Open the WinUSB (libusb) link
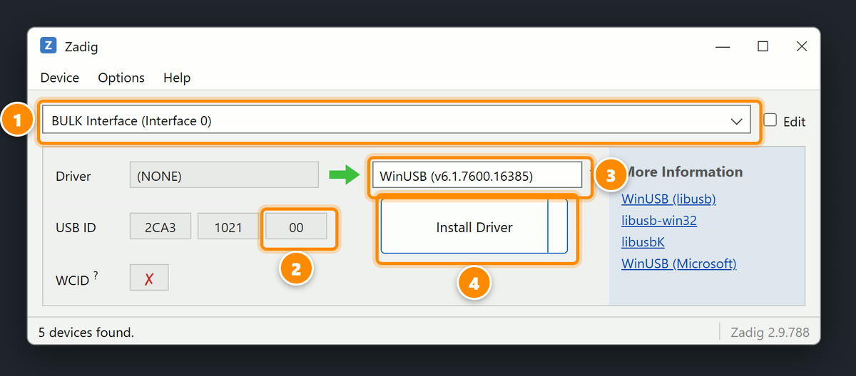Image resolution: width=856 pixels, height=376 pixels. coord(668,199)
